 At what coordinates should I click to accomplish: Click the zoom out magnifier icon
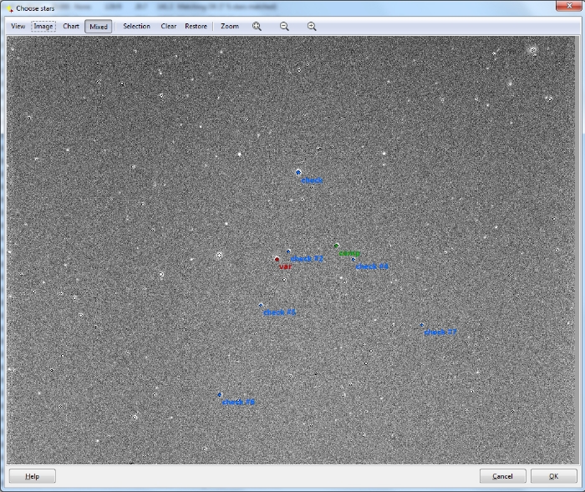tap(284, 26)
